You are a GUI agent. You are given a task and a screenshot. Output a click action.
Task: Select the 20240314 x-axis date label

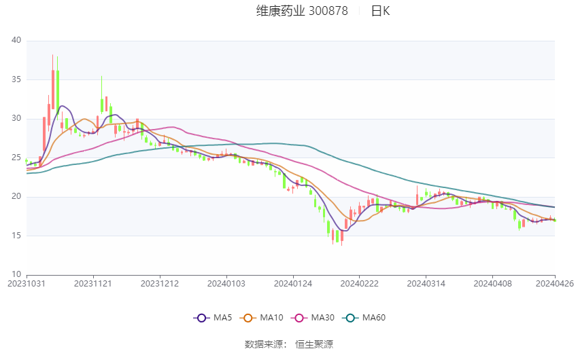[426, 284]
